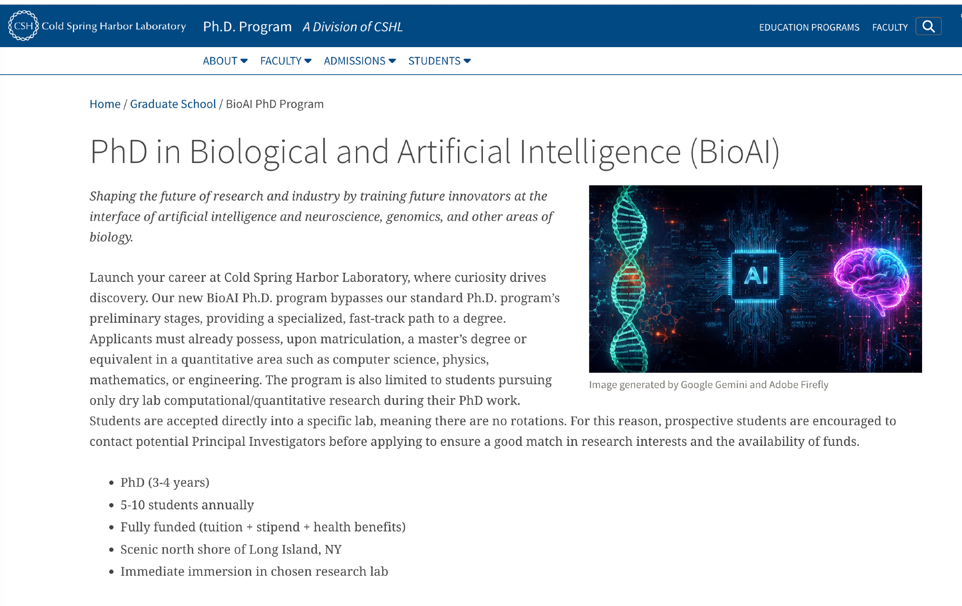Go to the Ph.D. Program header title

click(x=247, y=27)
